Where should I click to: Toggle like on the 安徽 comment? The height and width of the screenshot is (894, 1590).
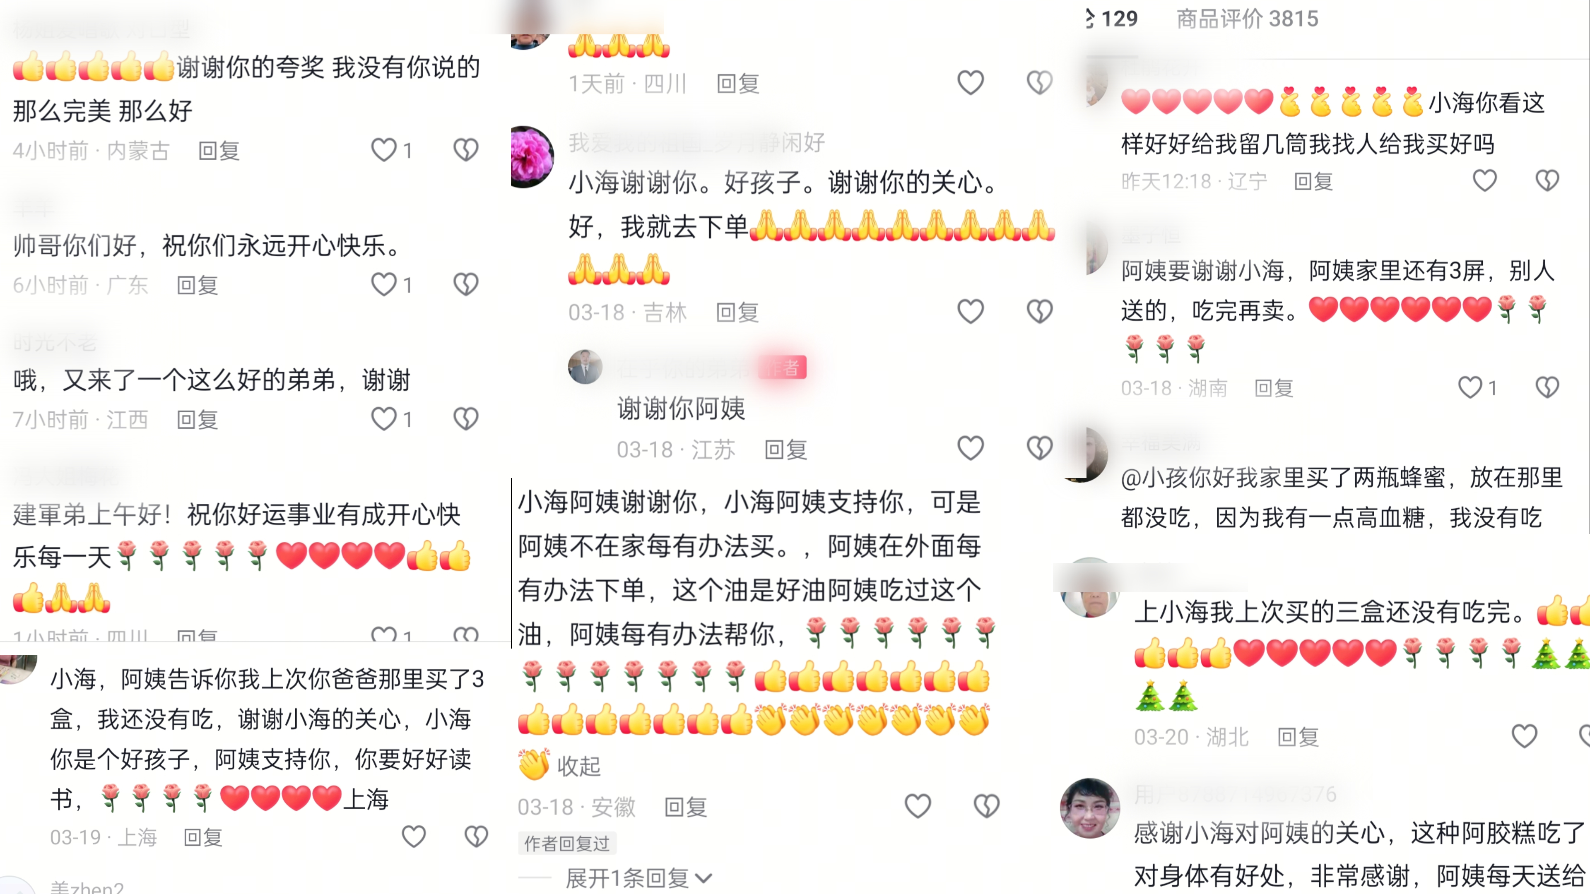(x=917, y=806)
